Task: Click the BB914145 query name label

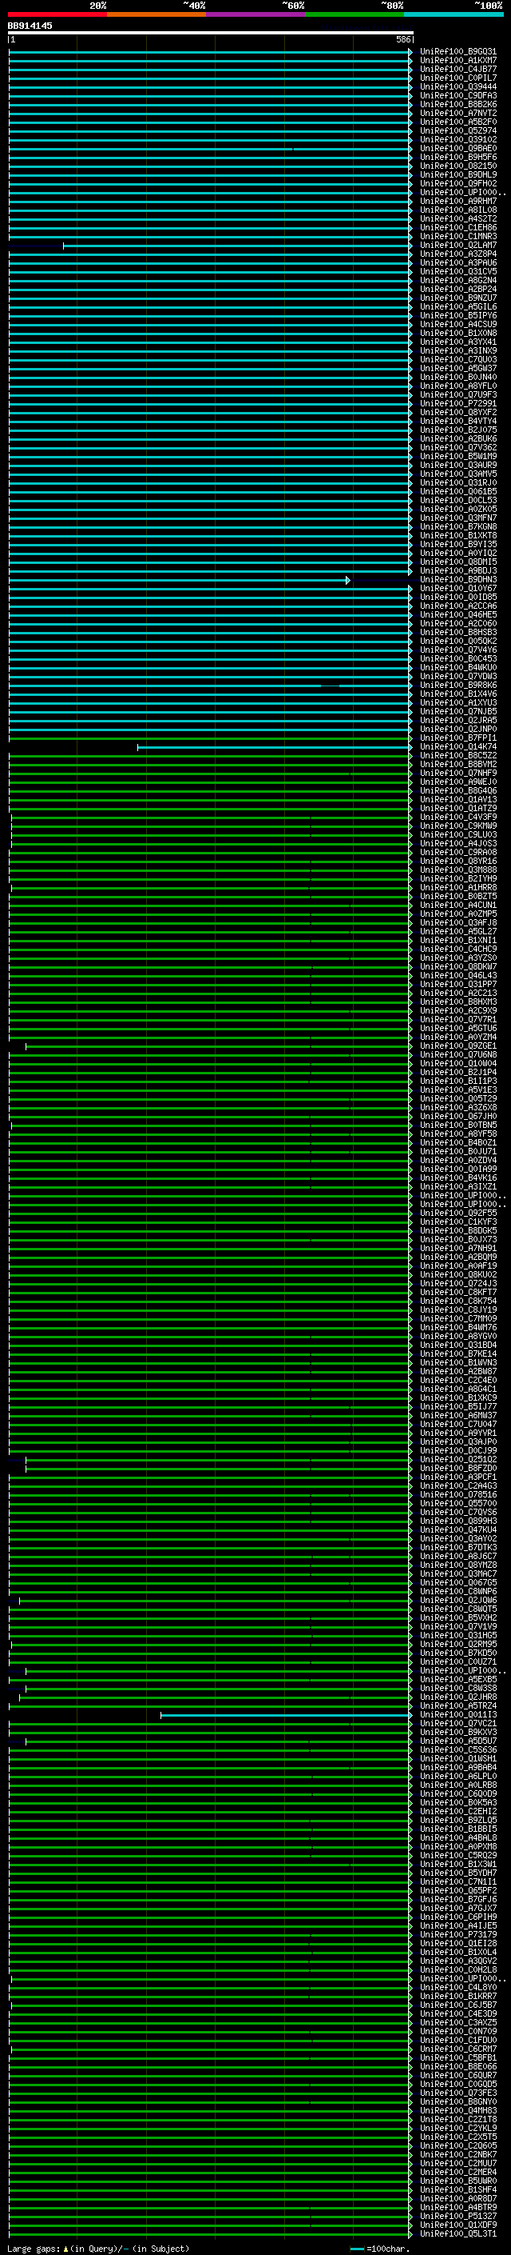Action: click(30, 26)
